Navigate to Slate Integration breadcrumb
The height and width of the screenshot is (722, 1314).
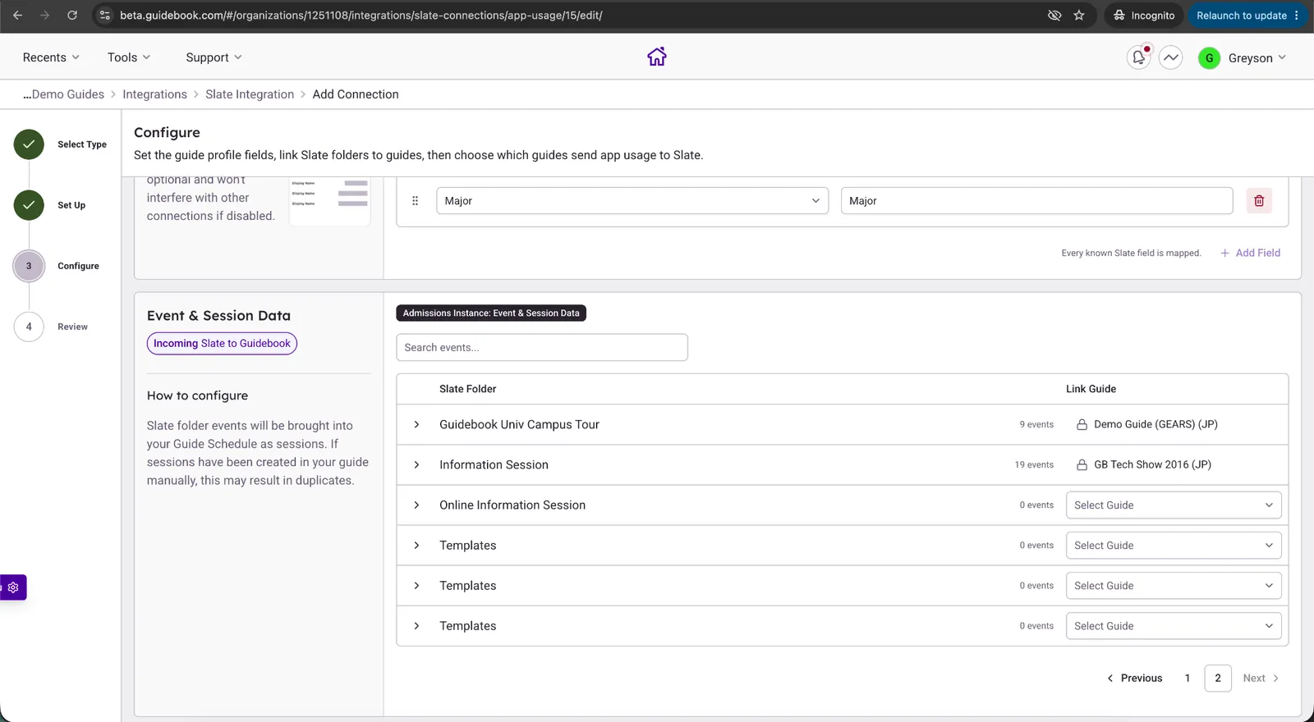pos(250,94)
